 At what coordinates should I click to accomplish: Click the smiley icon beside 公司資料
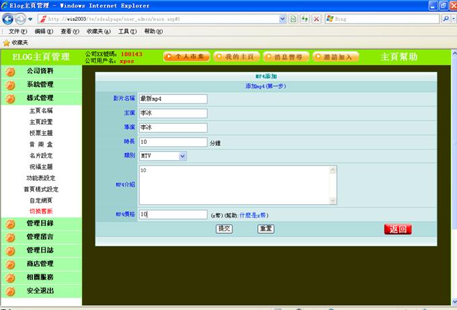[11, 71]
